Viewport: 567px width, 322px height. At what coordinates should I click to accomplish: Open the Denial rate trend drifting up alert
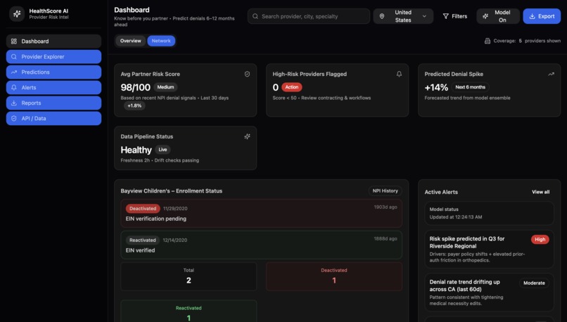click(x=489, y=292)
